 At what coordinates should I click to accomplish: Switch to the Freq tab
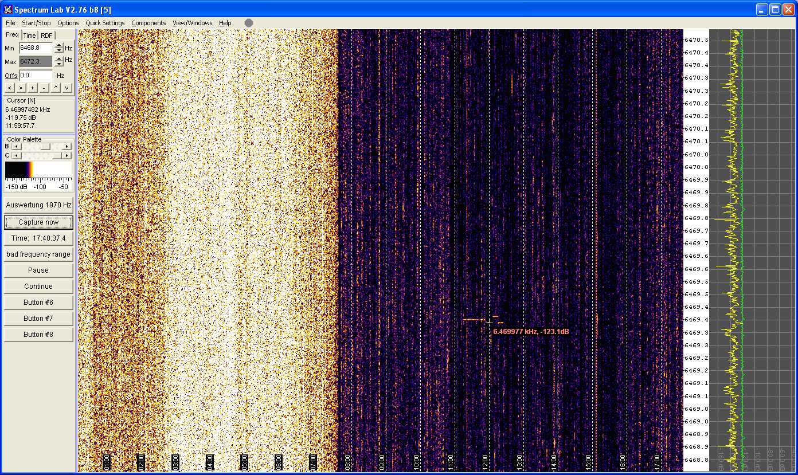[x=12, y=35]
